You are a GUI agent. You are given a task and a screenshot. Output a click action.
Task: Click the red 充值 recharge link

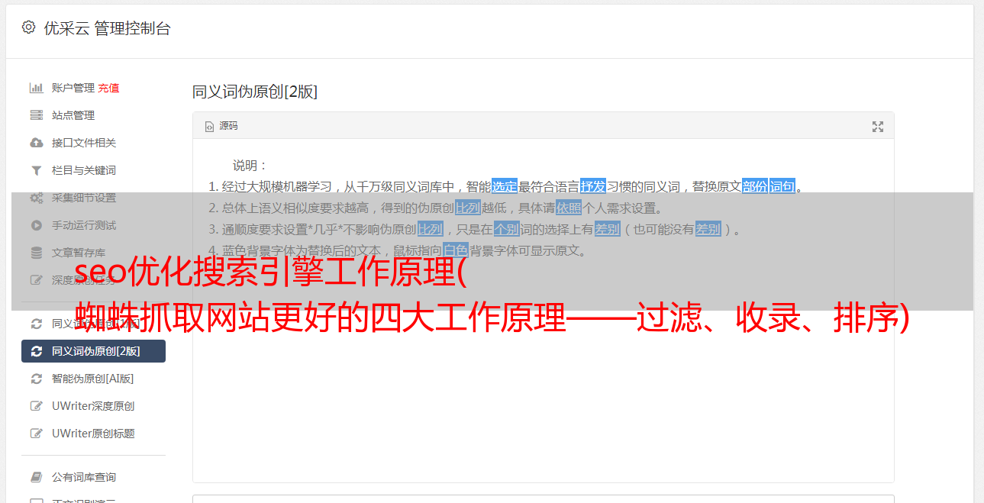pos(108,88)
